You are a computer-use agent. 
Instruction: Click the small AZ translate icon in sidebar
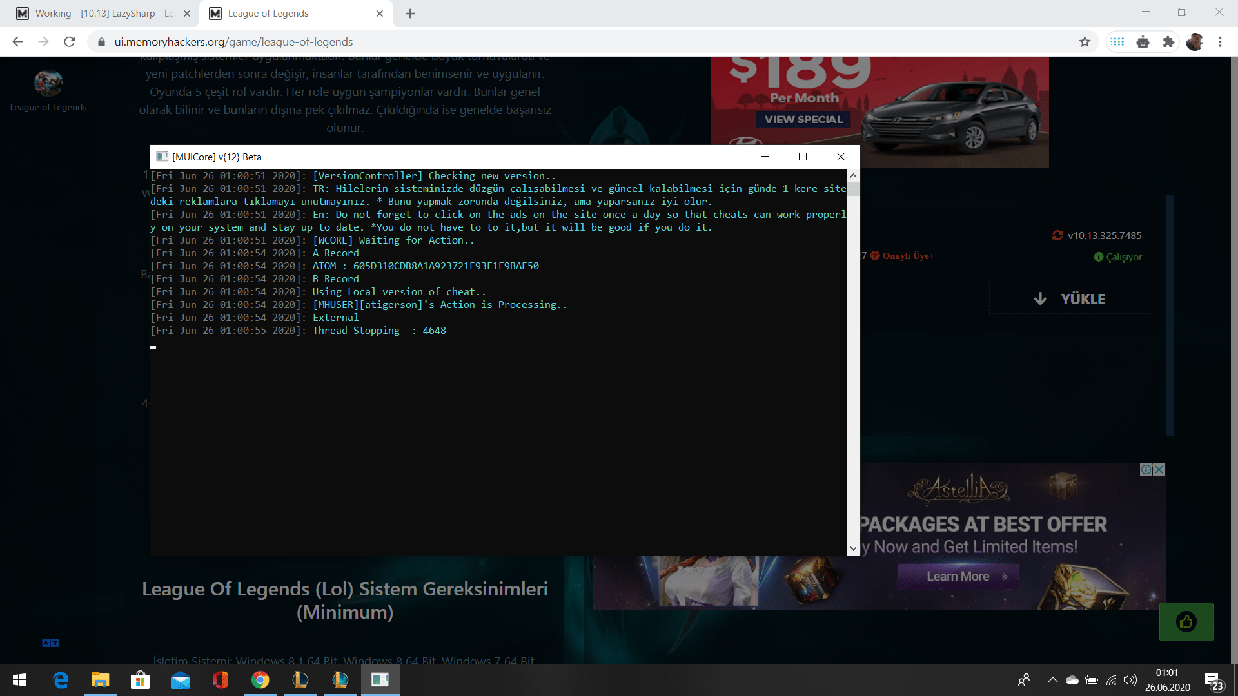(50, 643)
